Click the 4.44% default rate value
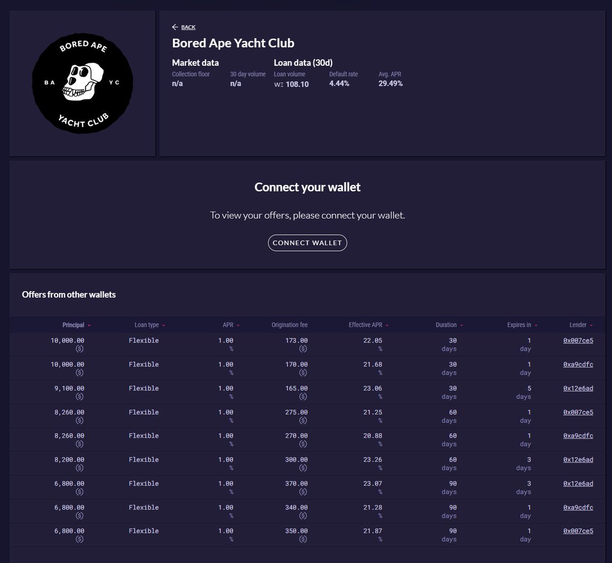The image size is (612, 563). click(339, 84)
